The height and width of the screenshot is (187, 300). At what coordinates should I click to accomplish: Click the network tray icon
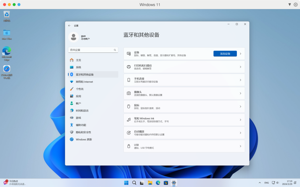tap(273, 183)
